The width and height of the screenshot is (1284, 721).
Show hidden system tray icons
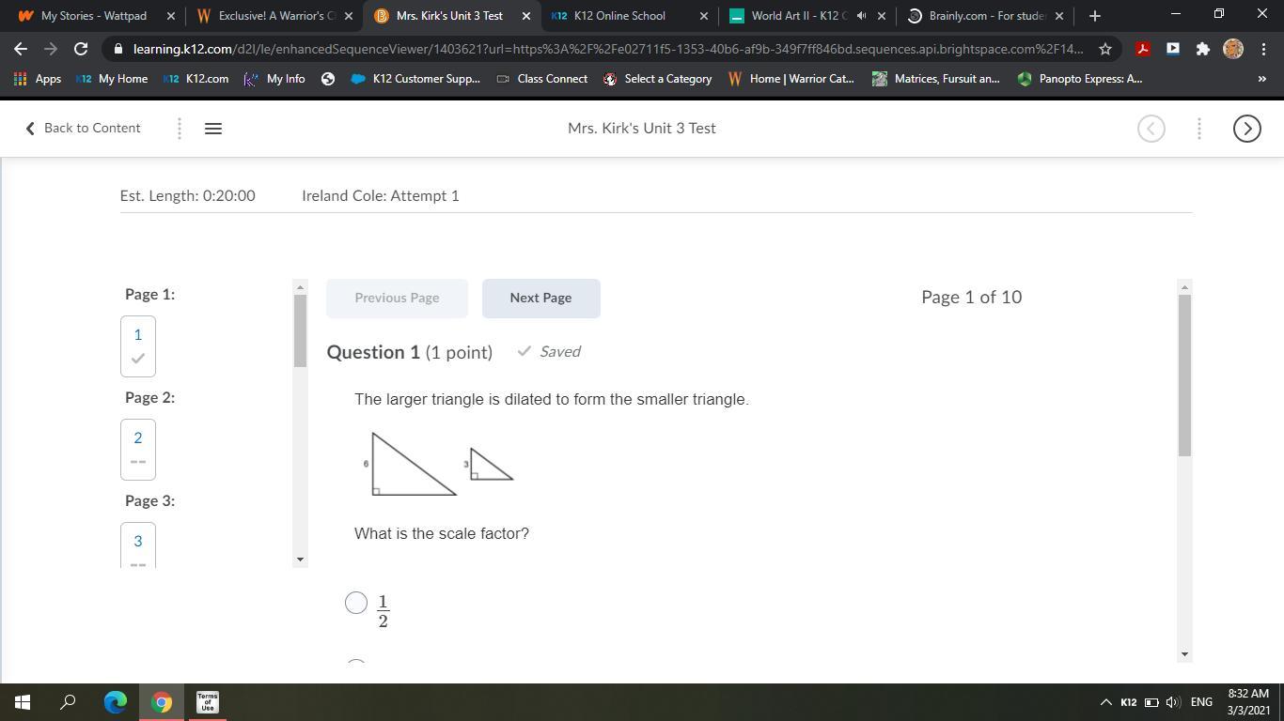coord(1105,702)
